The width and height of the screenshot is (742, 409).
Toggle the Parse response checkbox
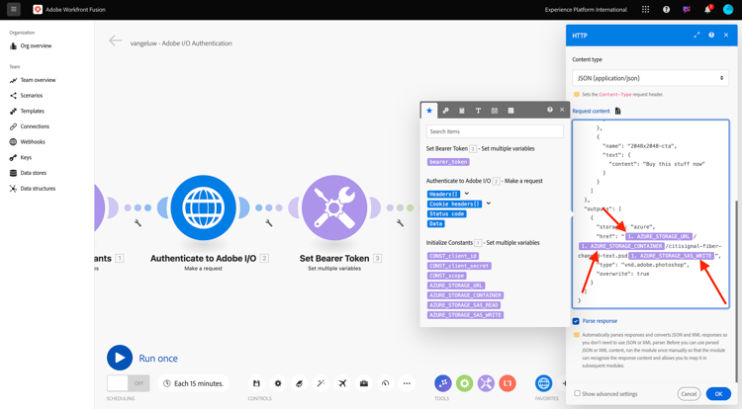point(576,321)
